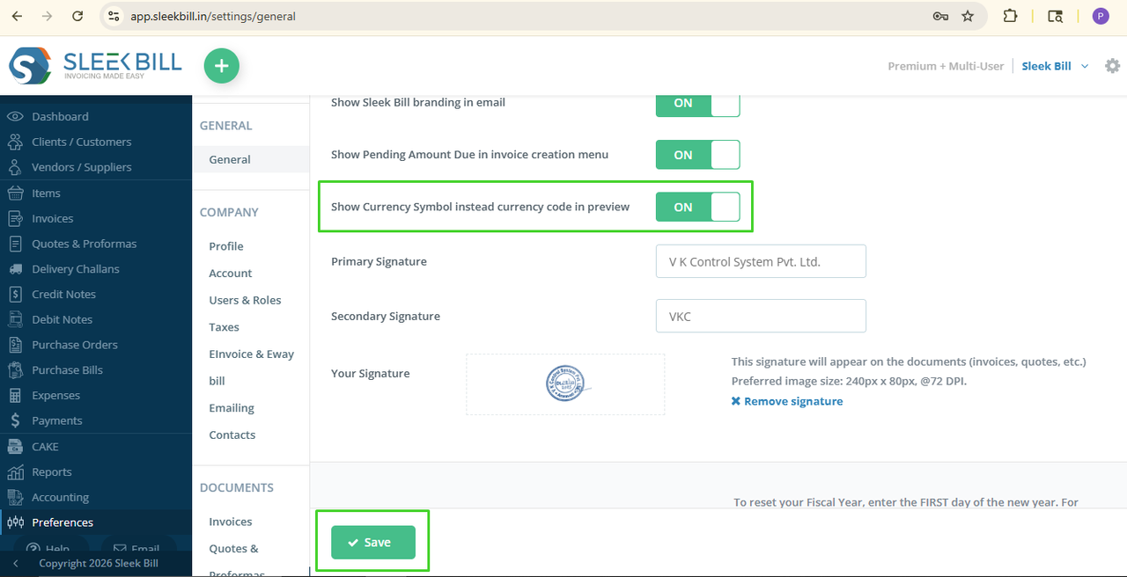Image resolution: width=1127 pixels, height=577 pixels.
Task: Click the Sleek Bill logo
Action: tap(95, 66)
